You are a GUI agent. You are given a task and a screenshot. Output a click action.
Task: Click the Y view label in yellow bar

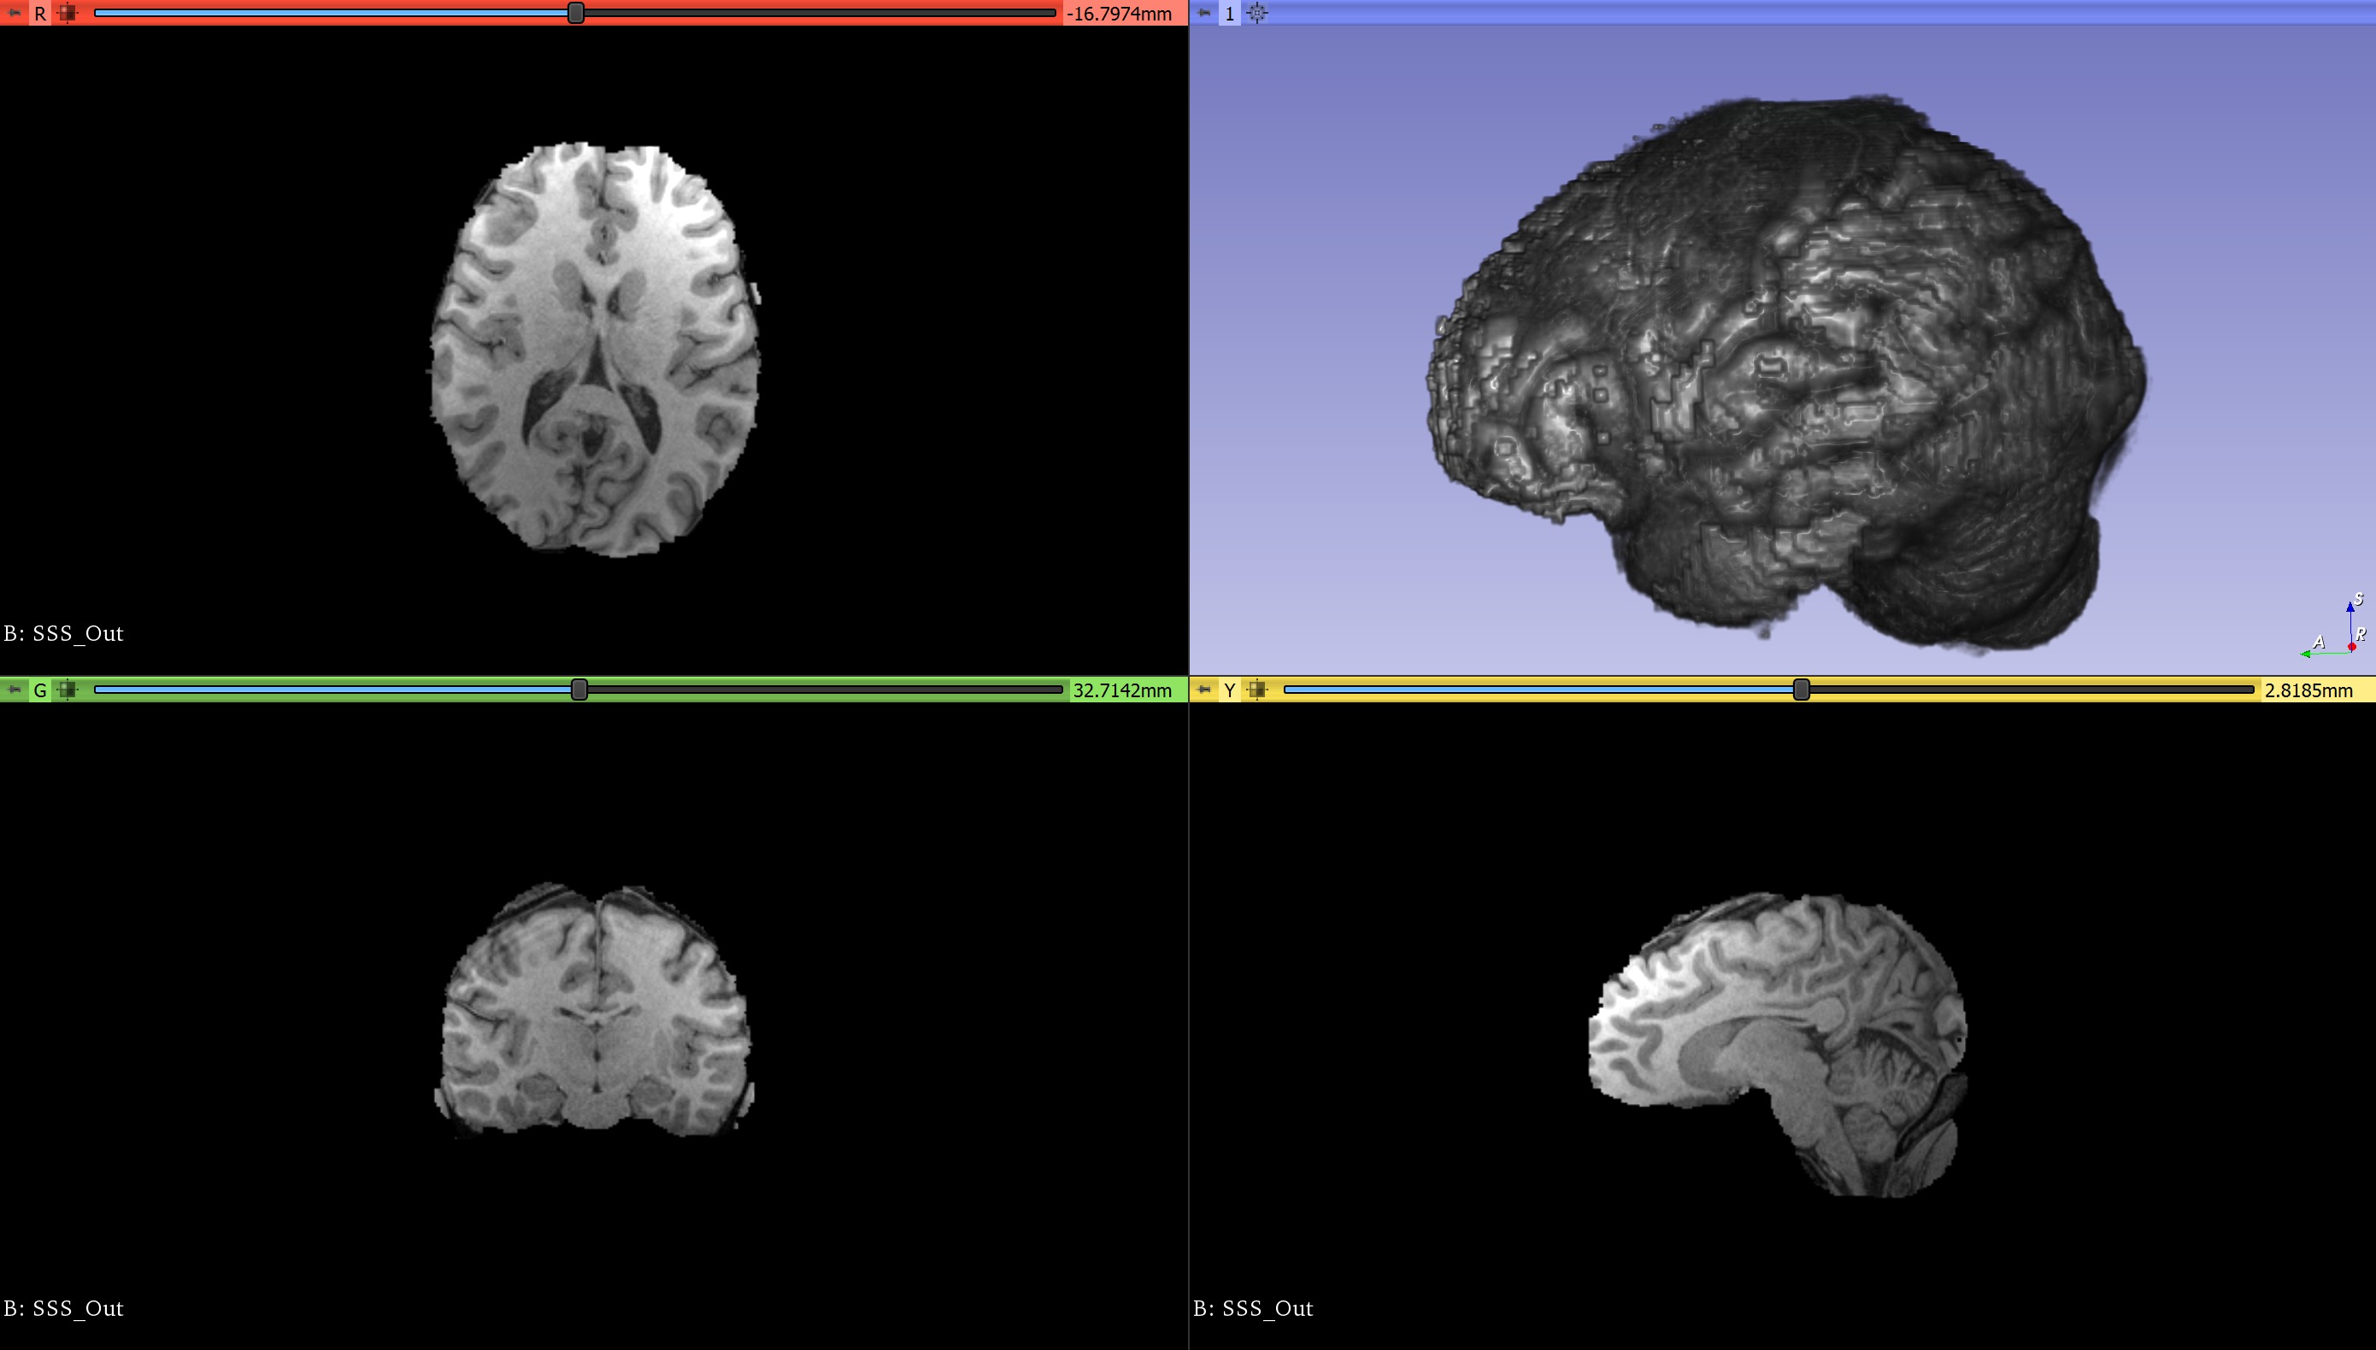click(x=1230, y=689)
